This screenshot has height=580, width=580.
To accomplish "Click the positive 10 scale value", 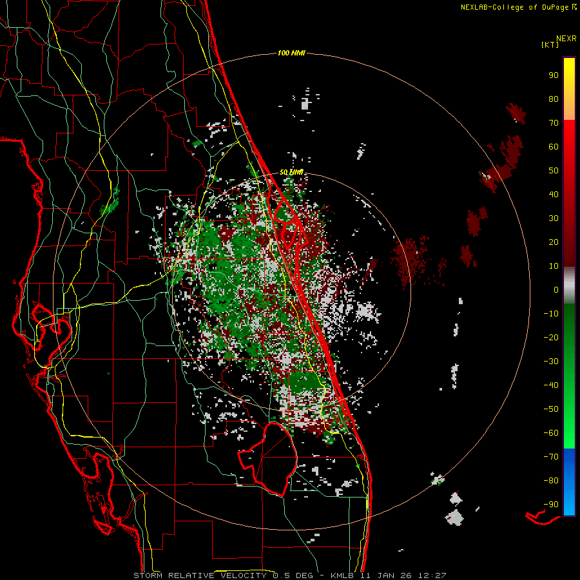I will tap(554, 266).
